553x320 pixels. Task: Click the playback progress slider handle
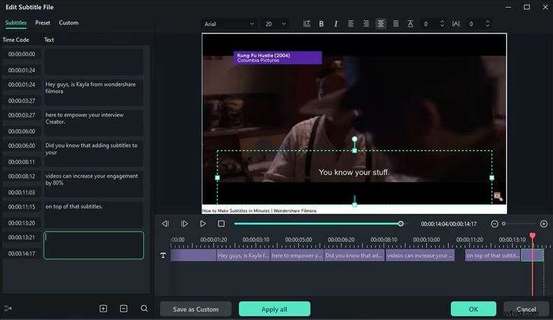coord(401,224)
